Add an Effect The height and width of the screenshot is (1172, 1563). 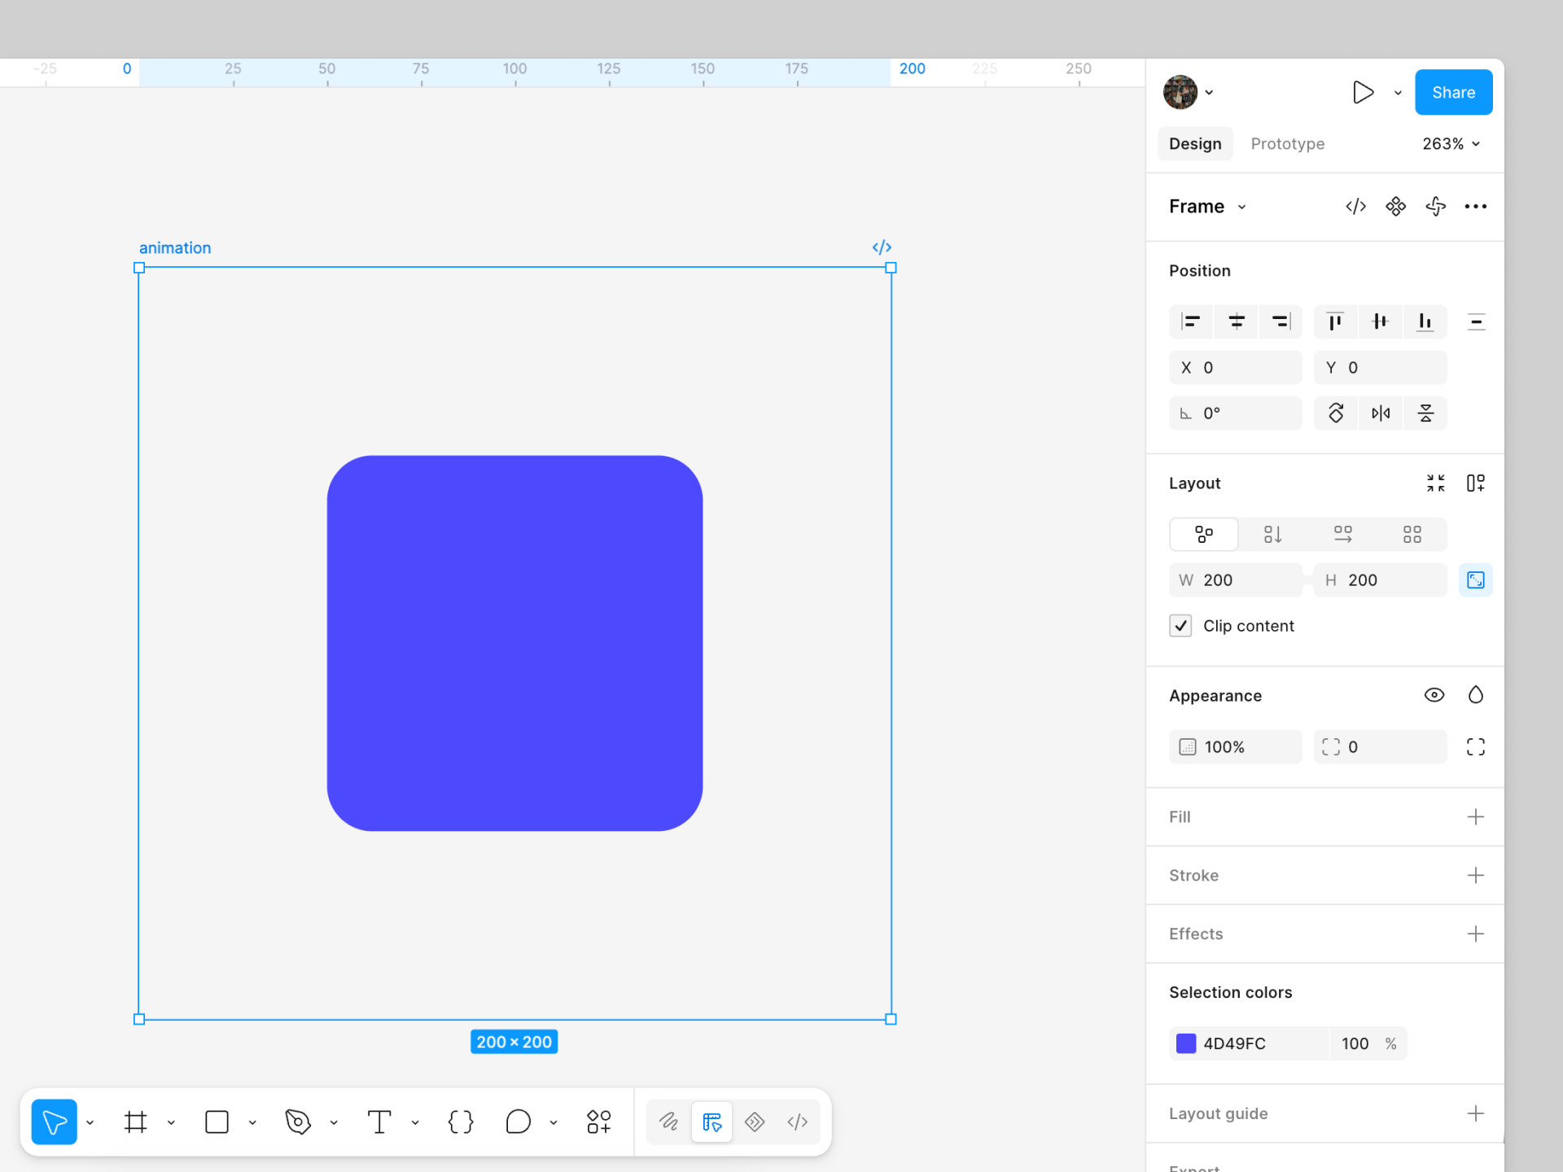[x=1476, y=934]
